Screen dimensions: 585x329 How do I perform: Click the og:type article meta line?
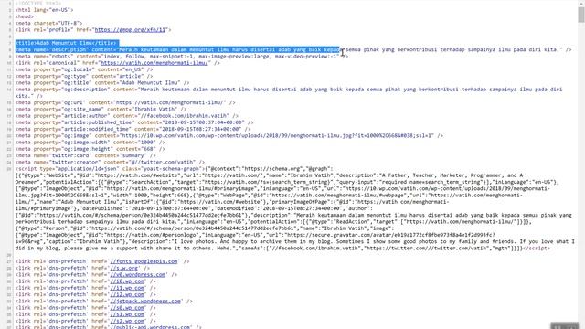pos(84,76)
